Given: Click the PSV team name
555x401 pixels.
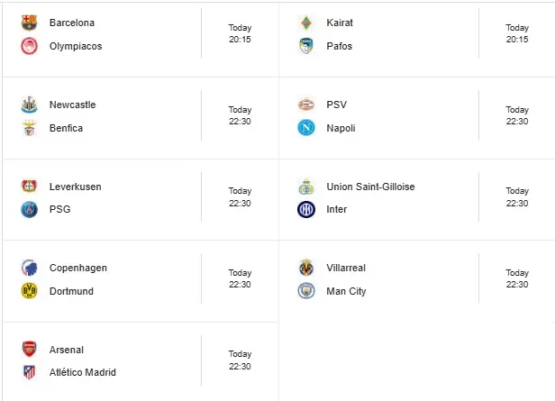Looking at the screenshot, I should (x=336, y=105).
